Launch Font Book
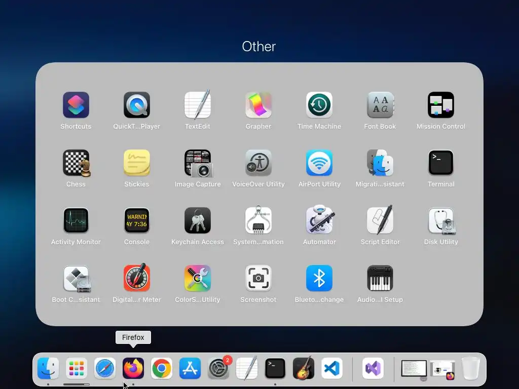The image size is (519, 389). coord(380,105)
